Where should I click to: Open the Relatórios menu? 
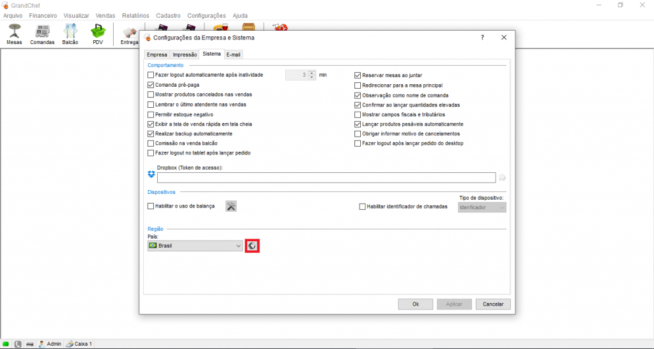[x=134, y=15]
